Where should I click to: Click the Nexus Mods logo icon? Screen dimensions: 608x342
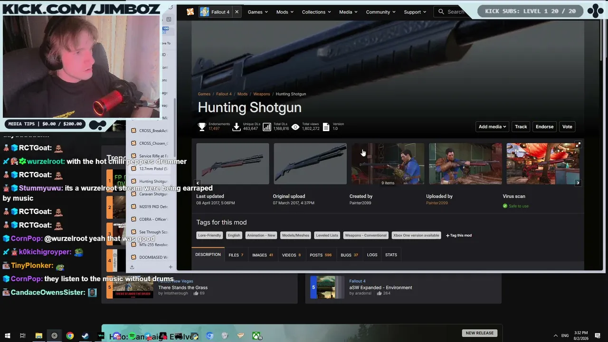[x=190, y=12]
